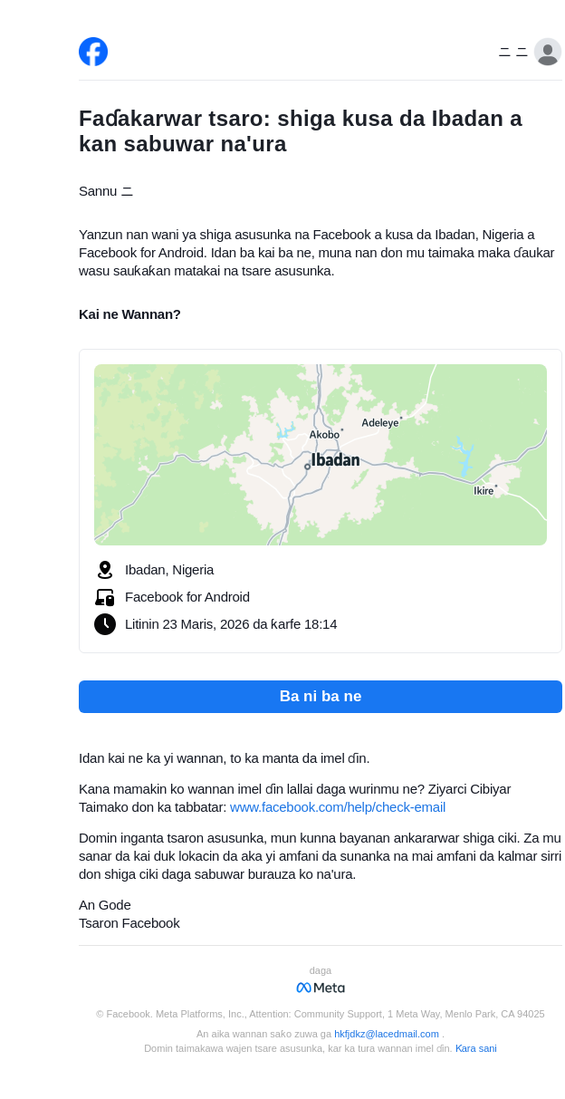Click the Meta logo in the footer
Image resolution: width=565 pixels, height=1099 pixels.
coord(321,988)
